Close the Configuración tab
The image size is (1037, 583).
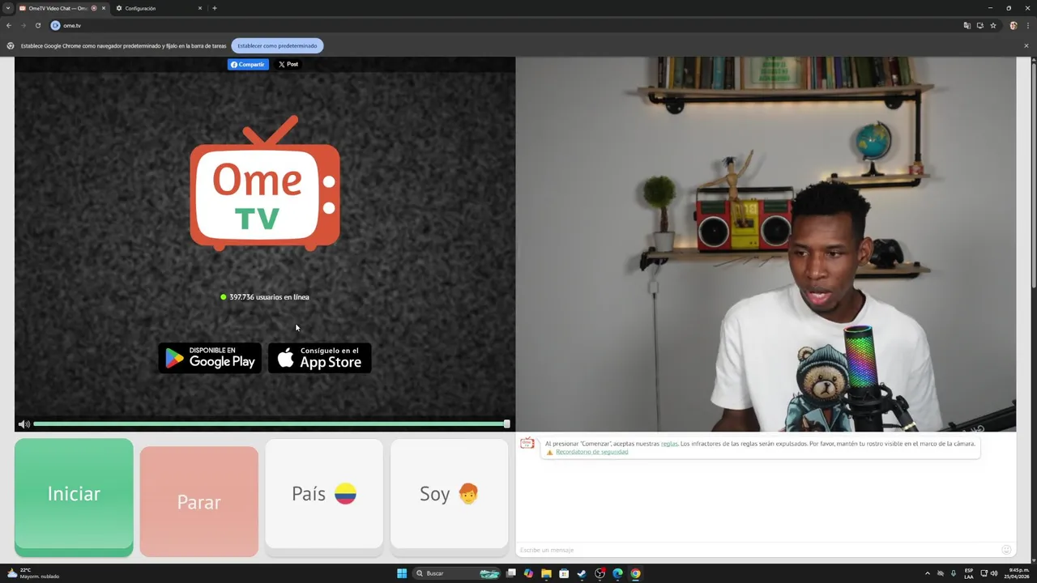pyautogui.click(x=200, y=8)
